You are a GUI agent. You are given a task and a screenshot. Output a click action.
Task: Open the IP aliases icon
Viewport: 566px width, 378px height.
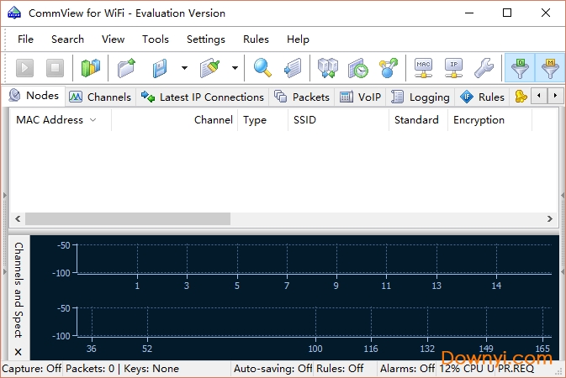(453, 68)
